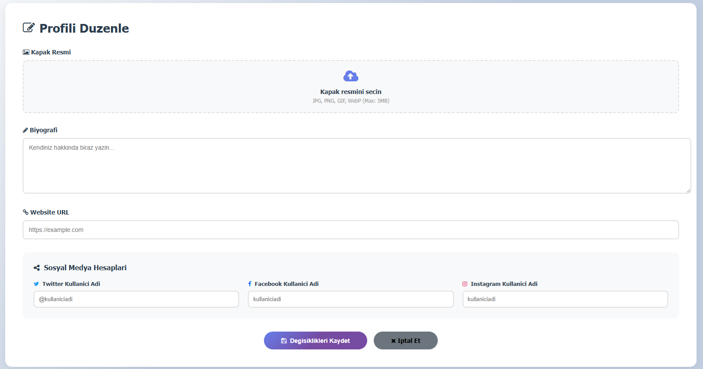Click the Twitter bird icon
Image resolution: width=703 pixels, height=369 pixels.
pos(36,284)
